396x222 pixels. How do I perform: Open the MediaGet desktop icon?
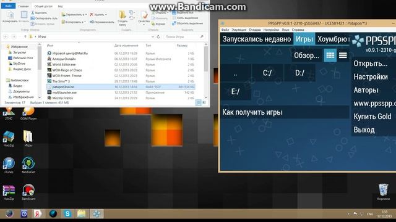coord(28,165)
